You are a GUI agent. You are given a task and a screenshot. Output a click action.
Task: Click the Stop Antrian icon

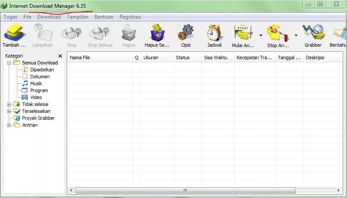pos(278,33)
